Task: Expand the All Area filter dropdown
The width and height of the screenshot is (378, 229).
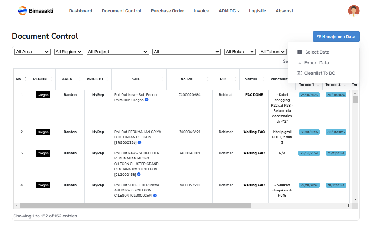Action: [32, 52]
